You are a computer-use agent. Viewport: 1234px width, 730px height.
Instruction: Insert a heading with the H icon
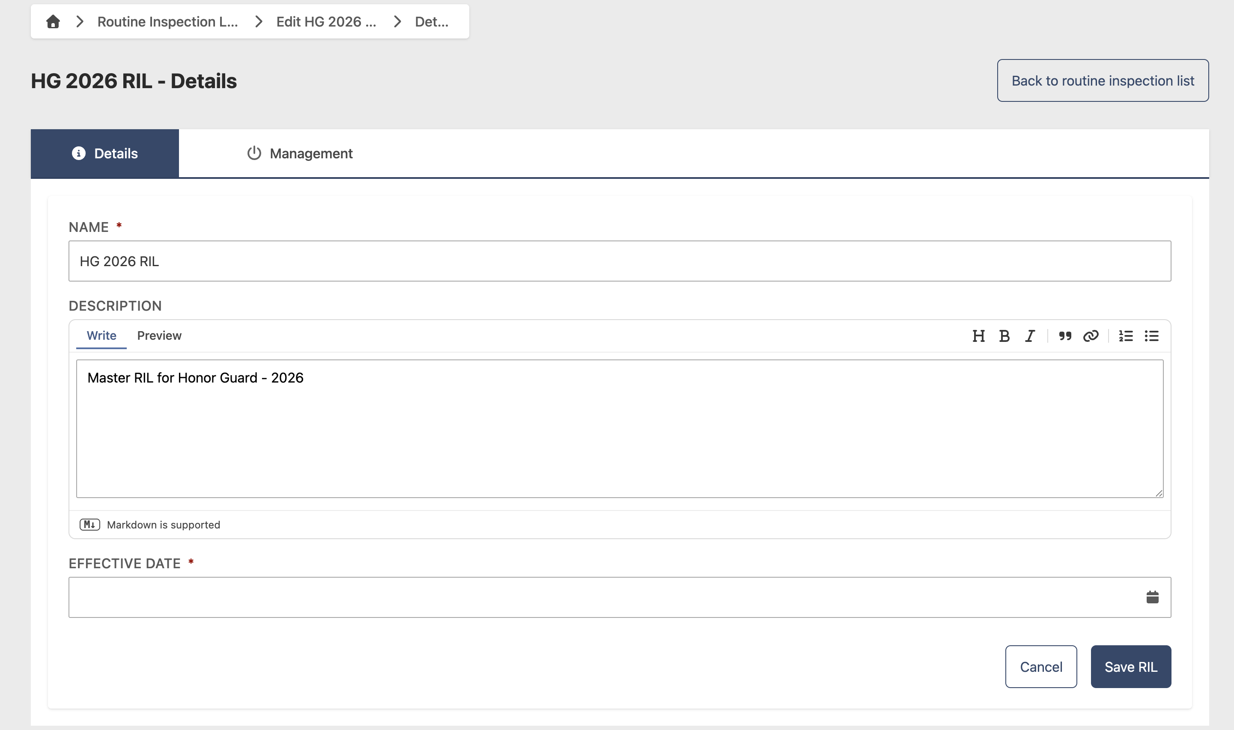[978, 336]
